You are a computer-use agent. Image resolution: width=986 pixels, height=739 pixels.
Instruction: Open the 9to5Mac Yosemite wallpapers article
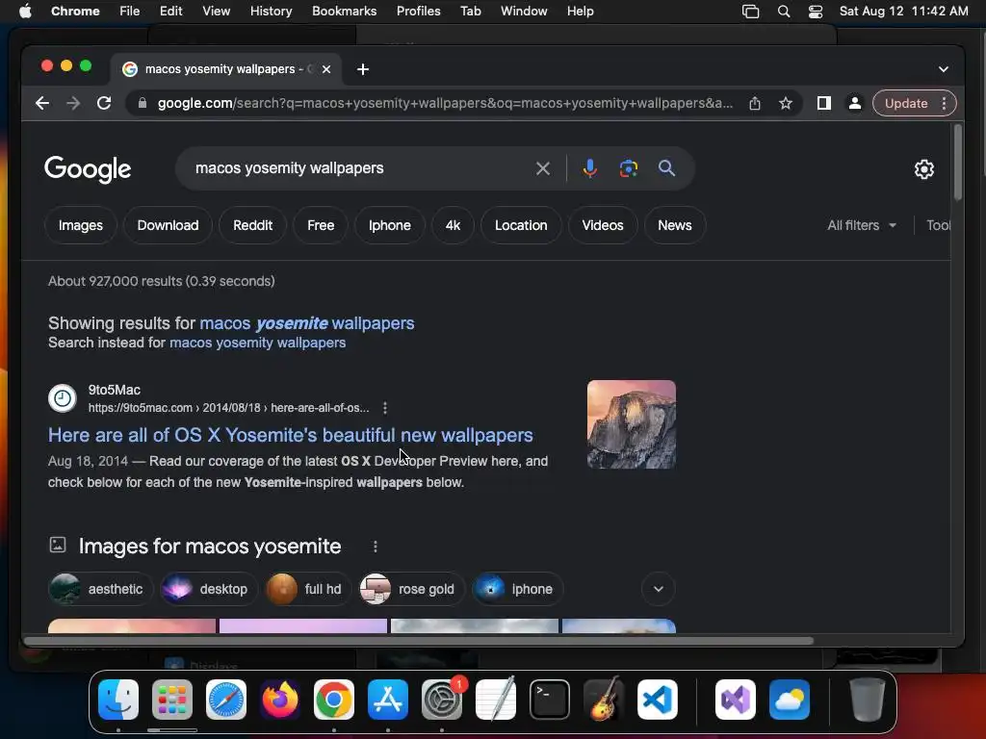click(291, 435)
